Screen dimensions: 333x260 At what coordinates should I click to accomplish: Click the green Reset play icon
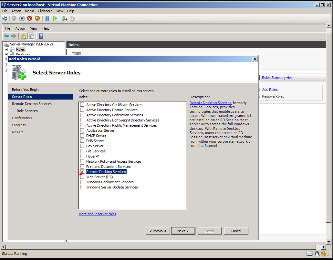pyautogui.click(x=55, y=18)
